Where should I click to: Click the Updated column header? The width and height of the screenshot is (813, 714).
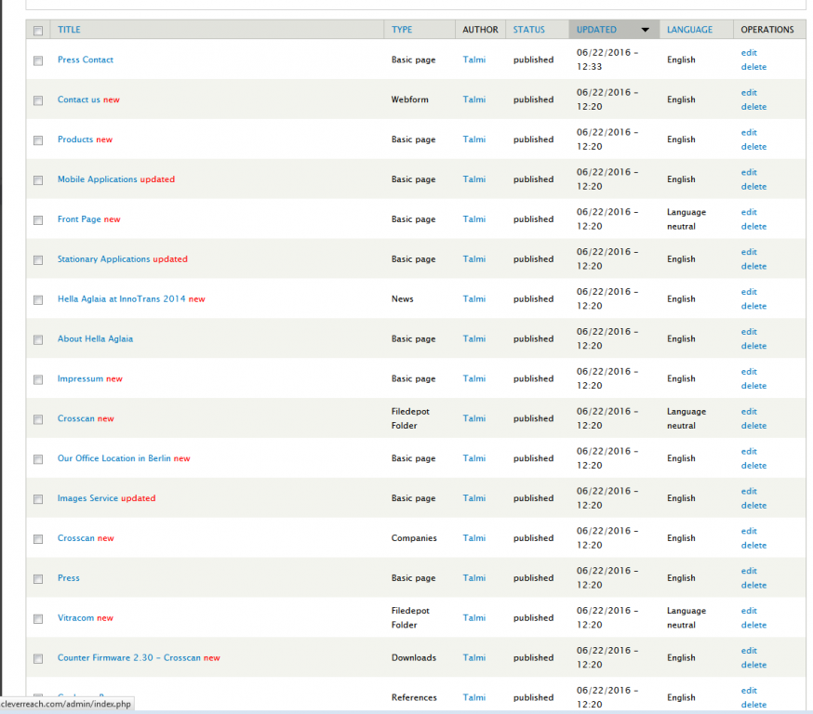(x=596, y=30)
